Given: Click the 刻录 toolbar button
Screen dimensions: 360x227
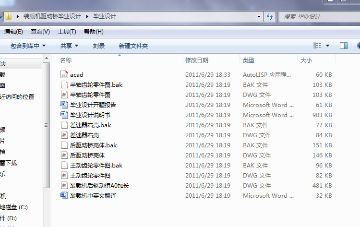Looking at the screenshot, I should coord(99,46).
